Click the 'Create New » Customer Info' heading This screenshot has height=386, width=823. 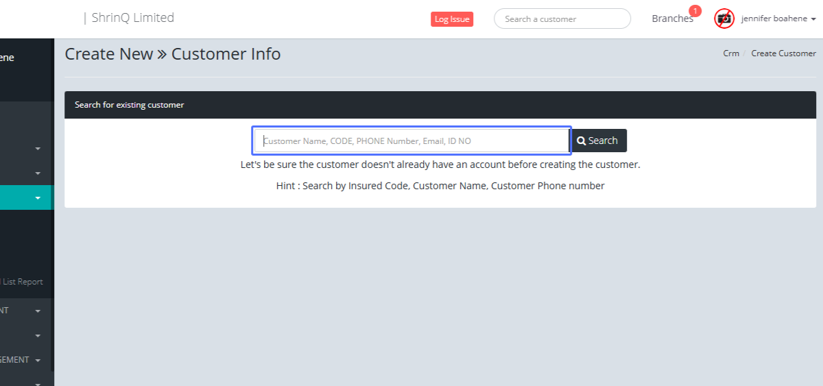173,54
